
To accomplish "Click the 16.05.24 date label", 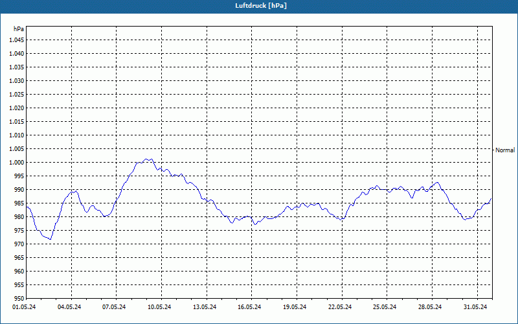I will coord(249,307).
